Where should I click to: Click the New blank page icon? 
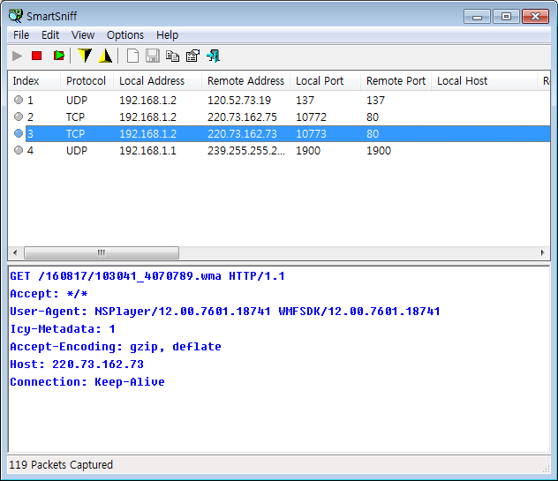(x=132, y=56)
